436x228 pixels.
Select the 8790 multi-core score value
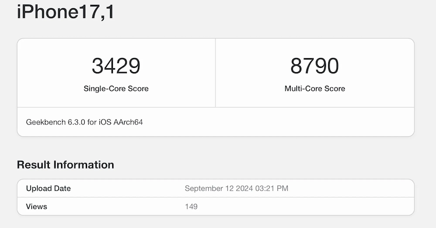pyautogui.click(x=314, y=66)
